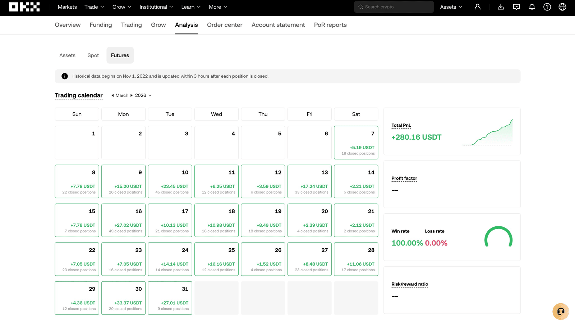Expand the Institutional menu
This screenshot has width=575, height=326.
pyautogui.click(x=156, y=7)
